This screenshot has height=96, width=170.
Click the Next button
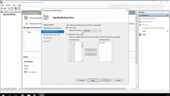tap(93, 80)
